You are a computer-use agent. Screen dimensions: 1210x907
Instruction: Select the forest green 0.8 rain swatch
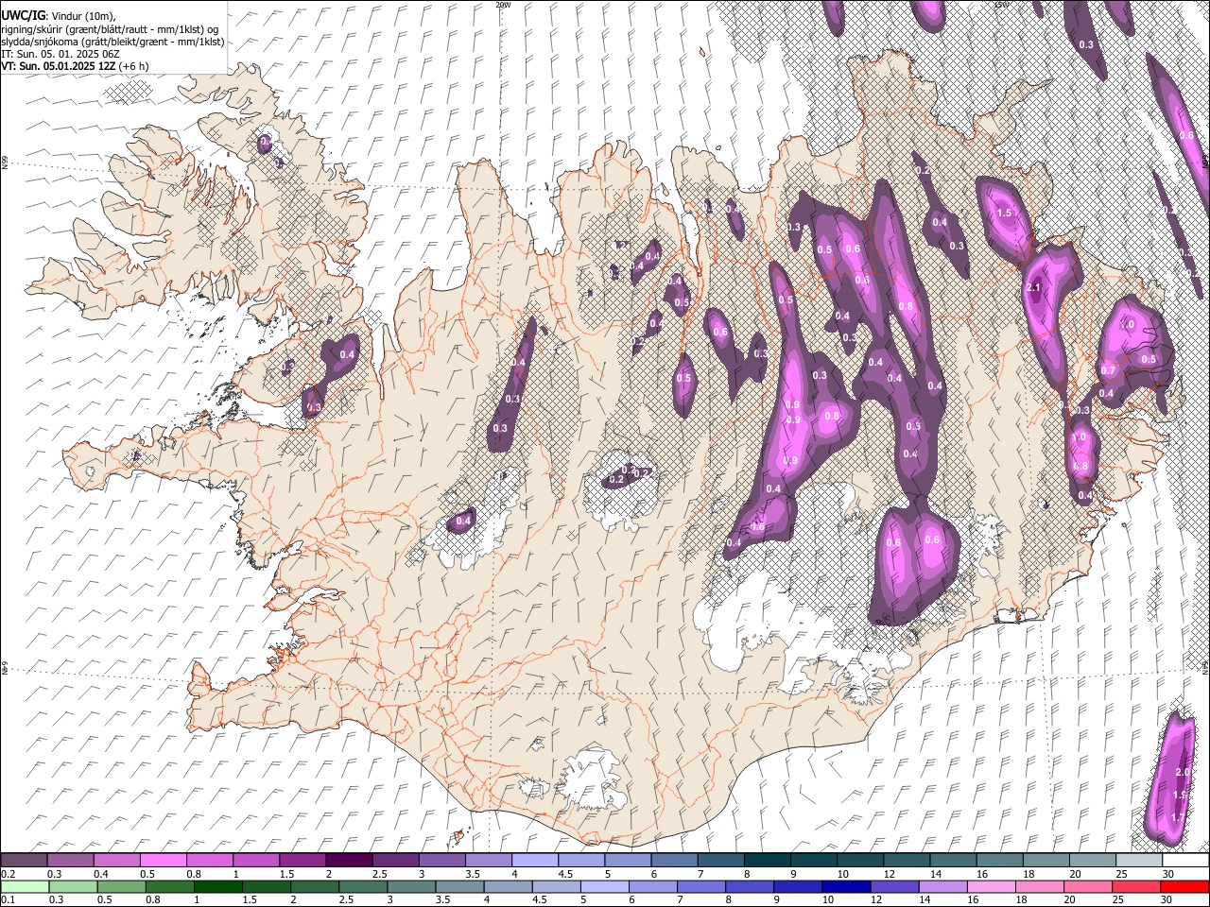[171, 886]
